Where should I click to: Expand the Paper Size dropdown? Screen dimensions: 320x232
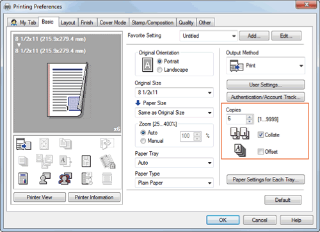(x=174, y=113)
